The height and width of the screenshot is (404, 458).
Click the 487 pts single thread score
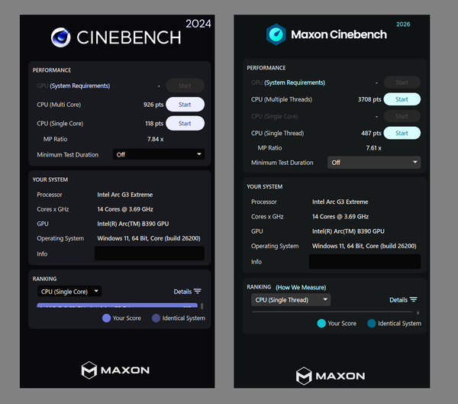coord(371,134)
